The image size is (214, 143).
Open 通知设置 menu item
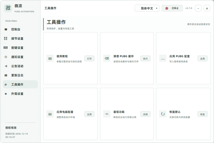[20, 57]
